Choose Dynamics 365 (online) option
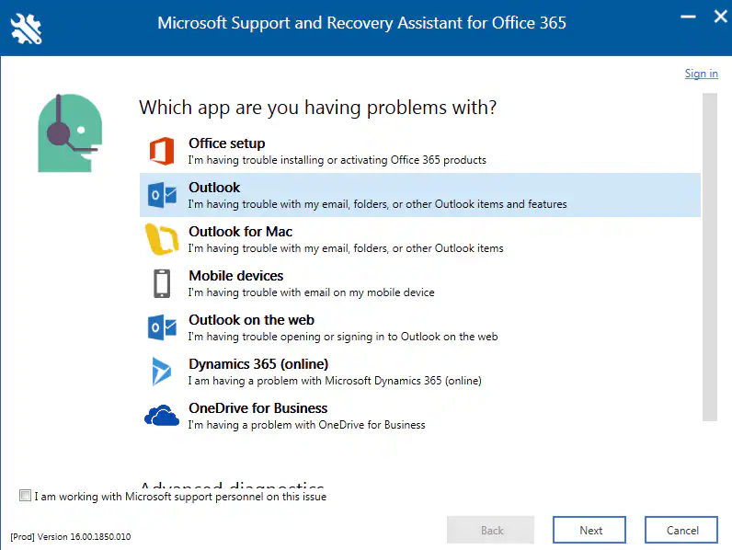The height and width of the screenshot is (550, 732). 258,364
